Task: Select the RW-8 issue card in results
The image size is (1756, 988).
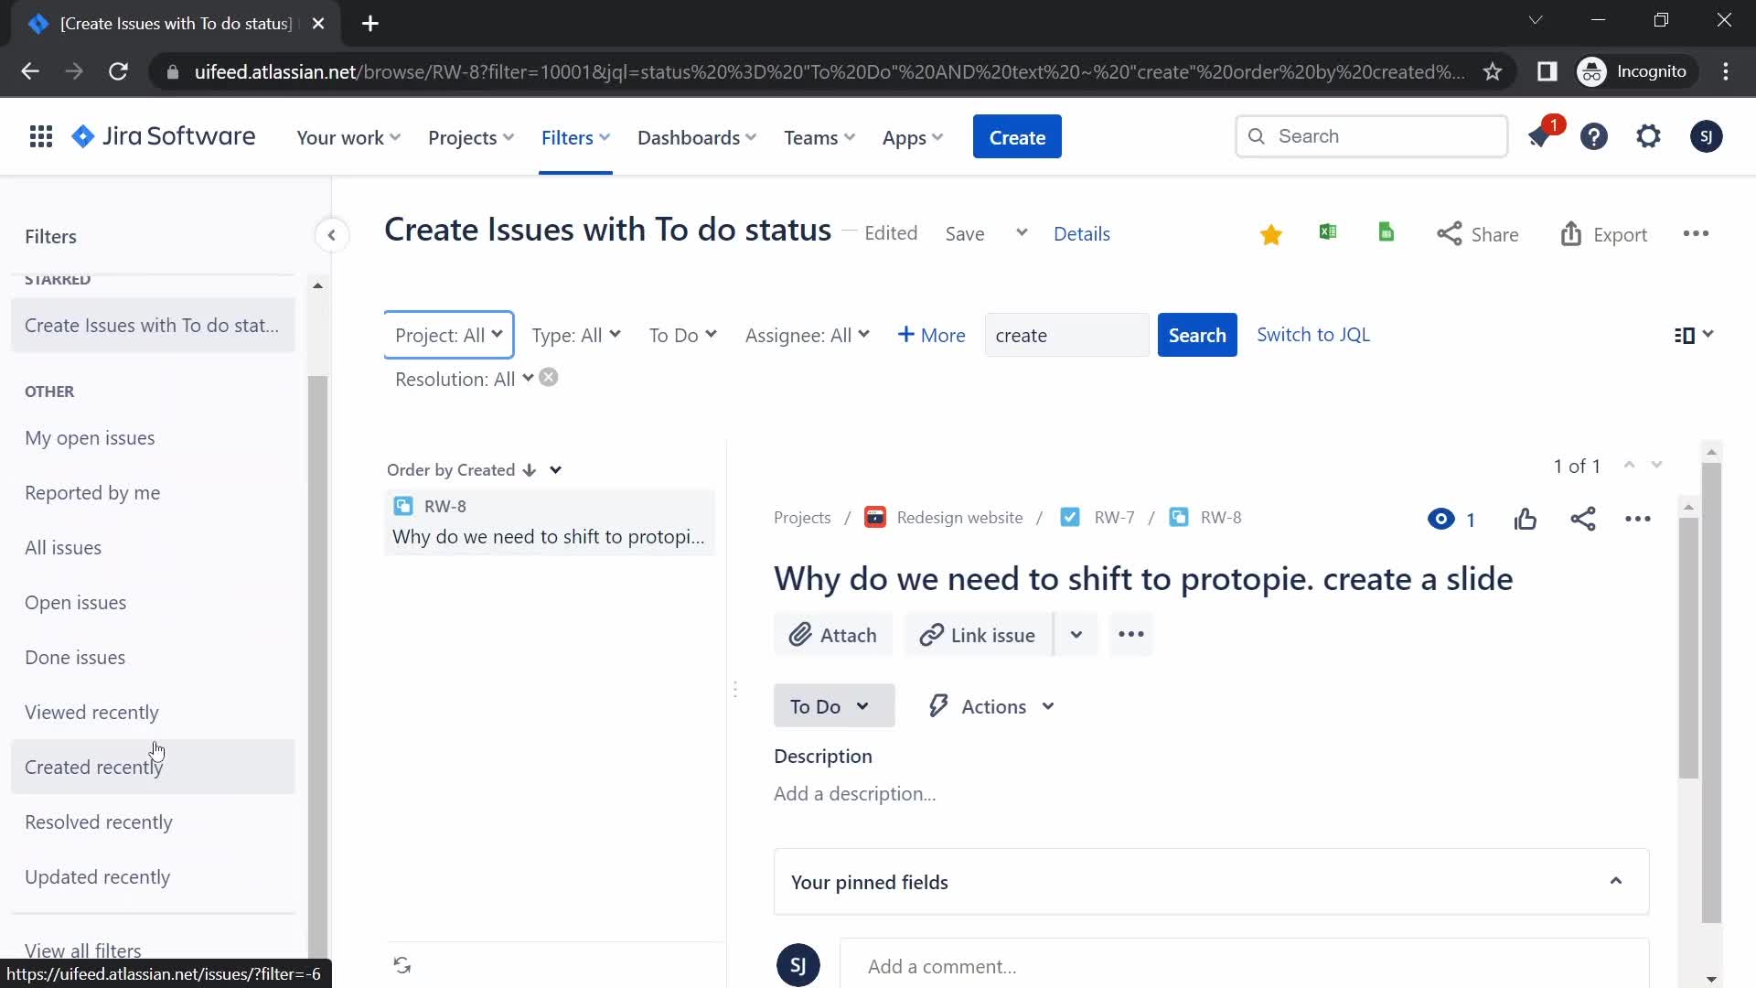Action: coord(549,522)
